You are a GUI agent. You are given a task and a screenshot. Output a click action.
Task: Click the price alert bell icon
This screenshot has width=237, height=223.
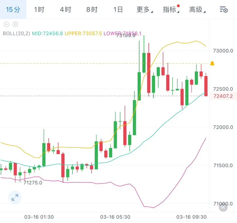(212, 63)
